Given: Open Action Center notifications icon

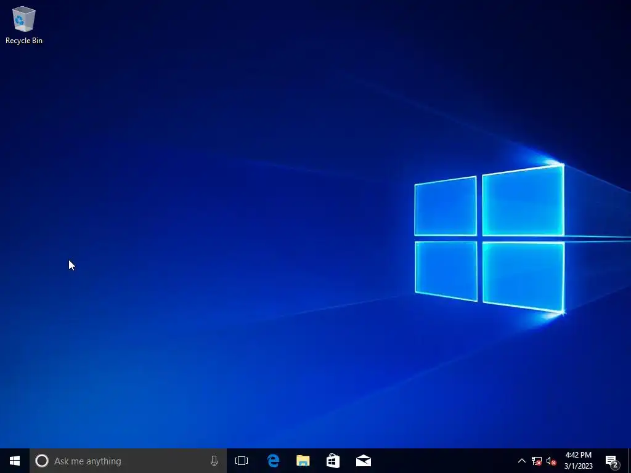Looking at the screenshot, I should click(612, 461).
